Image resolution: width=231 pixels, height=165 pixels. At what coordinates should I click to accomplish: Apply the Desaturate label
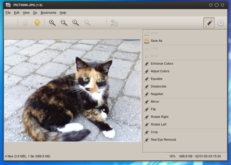[158, 86]
